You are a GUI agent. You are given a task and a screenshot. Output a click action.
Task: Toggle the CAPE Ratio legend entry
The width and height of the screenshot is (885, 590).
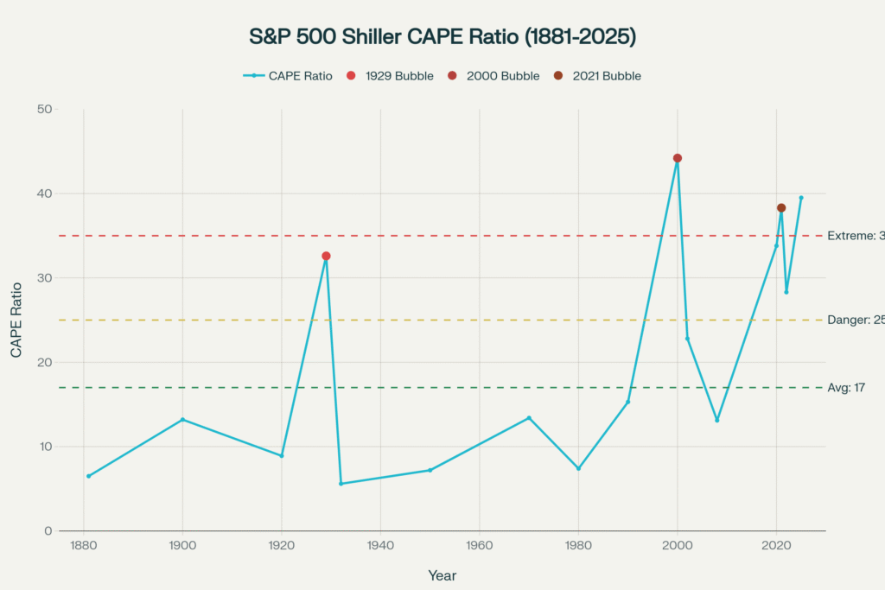(287, 76)
